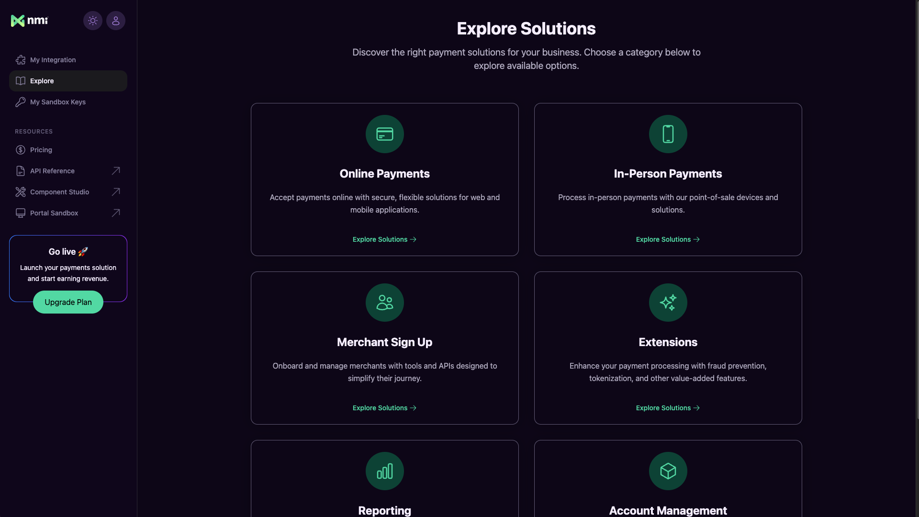
Task: Open API Reference external link arrow
Action: coord(115,170)
